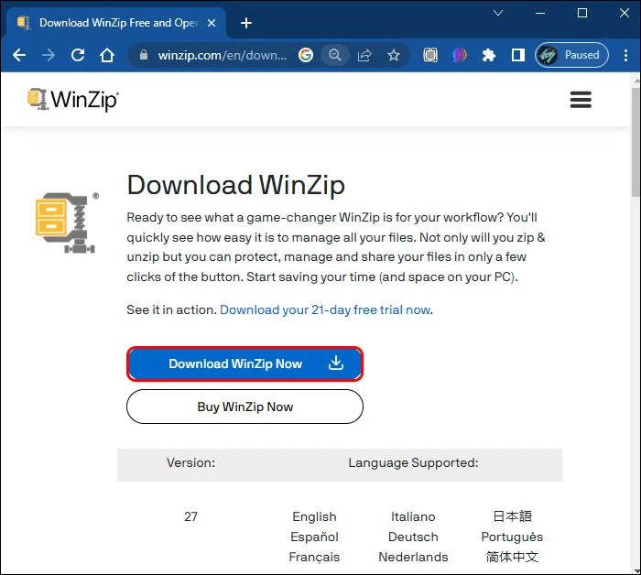
Task: Maximize the browser window
Action: (582, 13)
